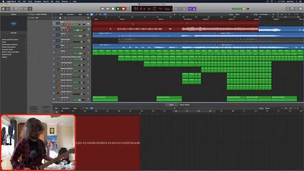Screen dimensions: 304x171
Task: Open the Mix menu in menu bar
Action: pos(52,1)
